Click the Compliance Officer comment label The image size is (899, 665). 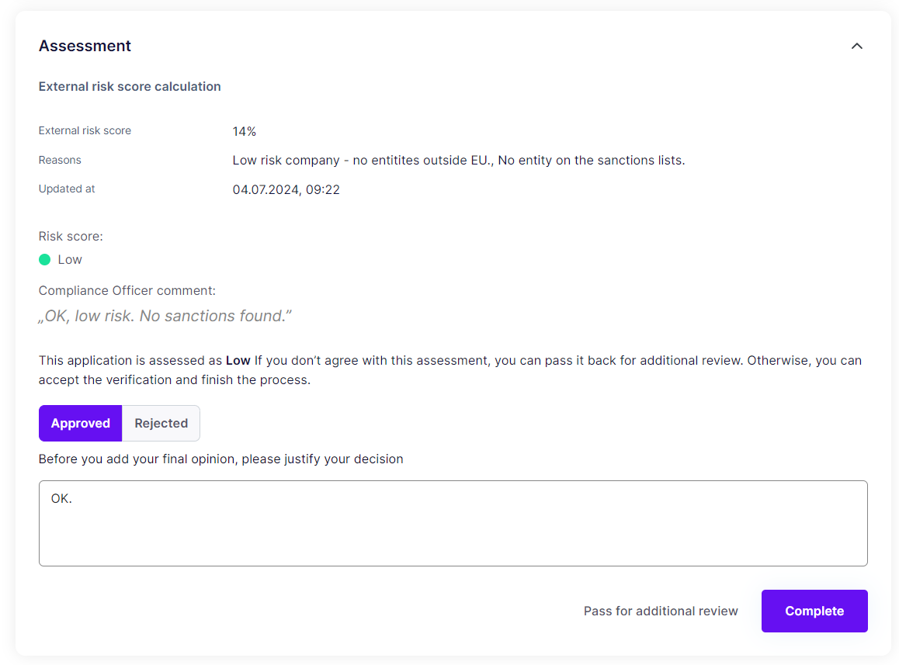click(x=127, y=291)
